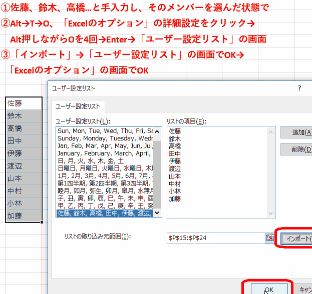
Task: Select worksheet cell containing 高橋
Action: [24, 128]
